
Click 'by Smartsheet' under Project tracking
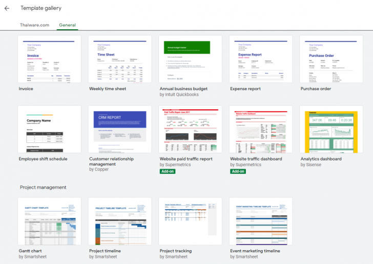tap(173, 257)
